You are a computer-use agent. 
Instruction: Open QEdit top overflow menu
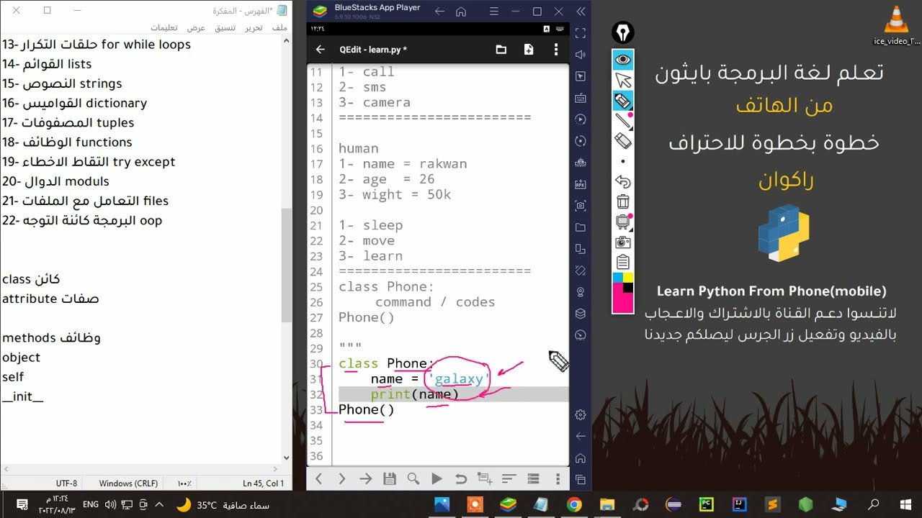pyautogui.click(x=555, y=50)
